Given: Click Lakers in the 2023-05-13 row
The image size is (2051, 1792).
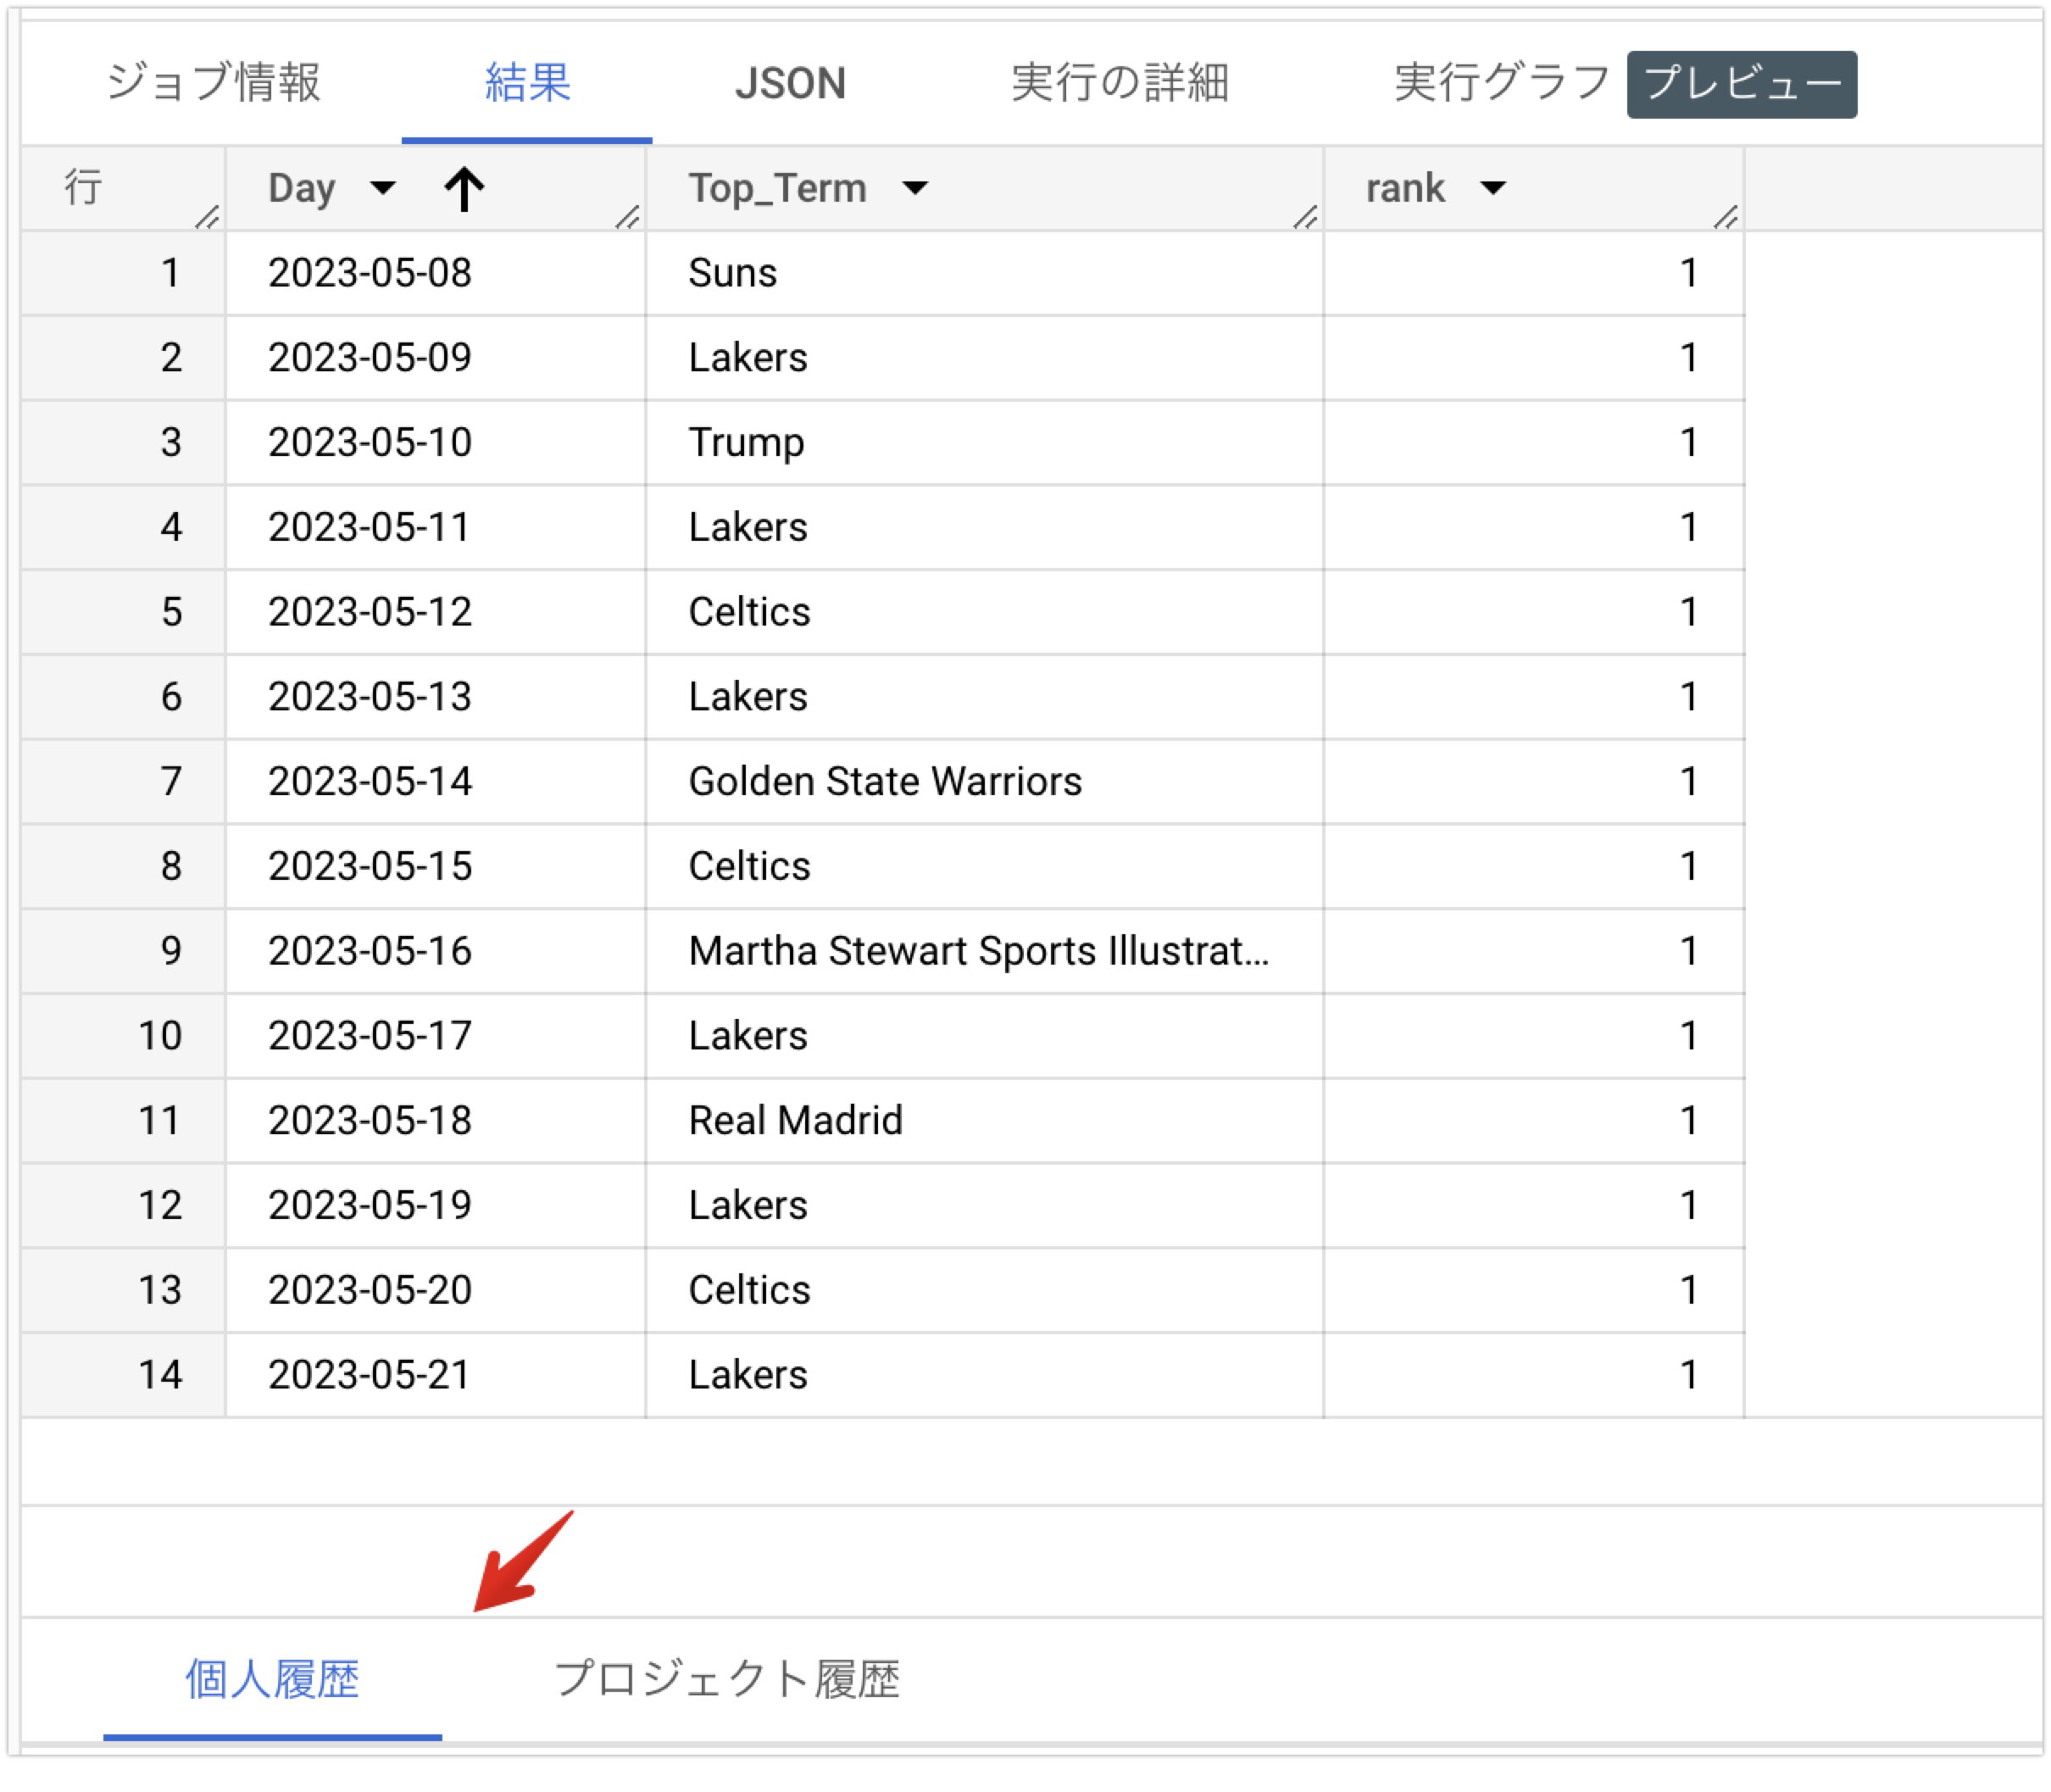Looking at the screenshot, I should click(985, 697).
